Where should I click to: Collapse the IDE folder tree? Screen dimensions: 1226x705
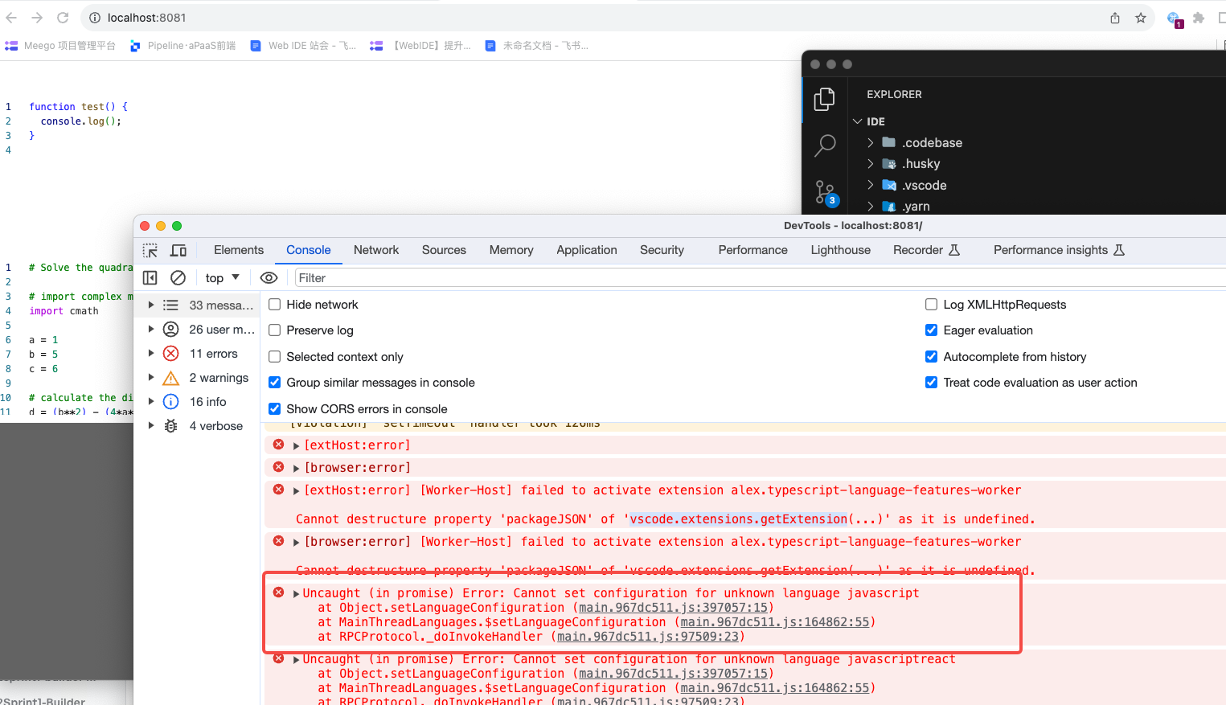[x=857, y=121]
